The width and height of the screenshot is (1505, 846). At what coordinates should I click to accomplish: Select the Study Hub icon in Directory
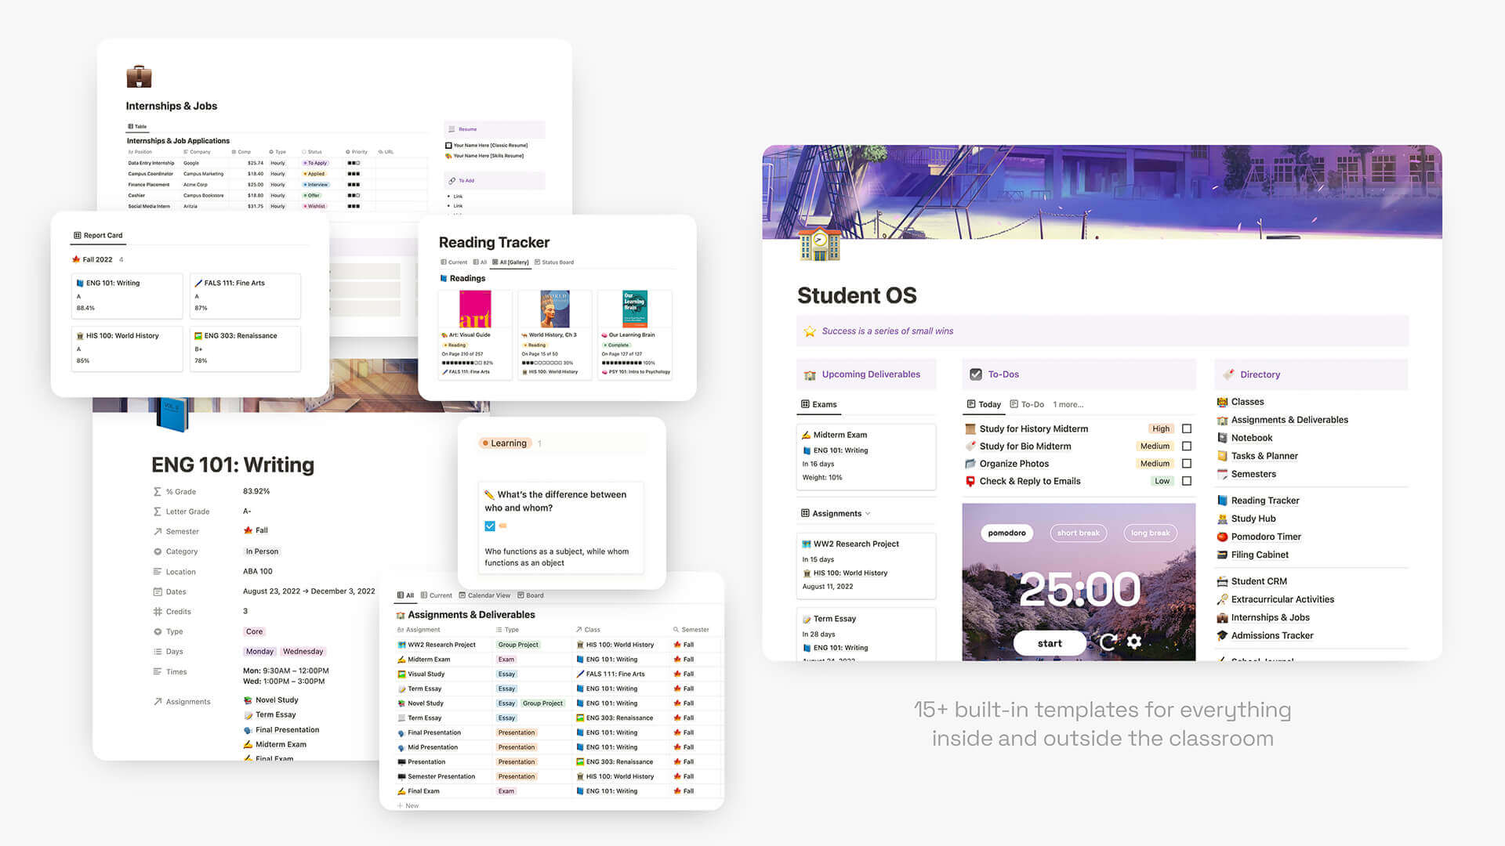pos(1222,519)
